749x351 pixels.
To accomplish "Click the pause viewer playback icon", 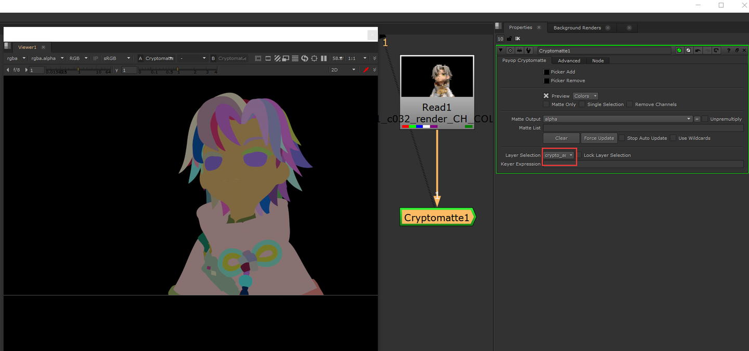I will tap(323, 58).
